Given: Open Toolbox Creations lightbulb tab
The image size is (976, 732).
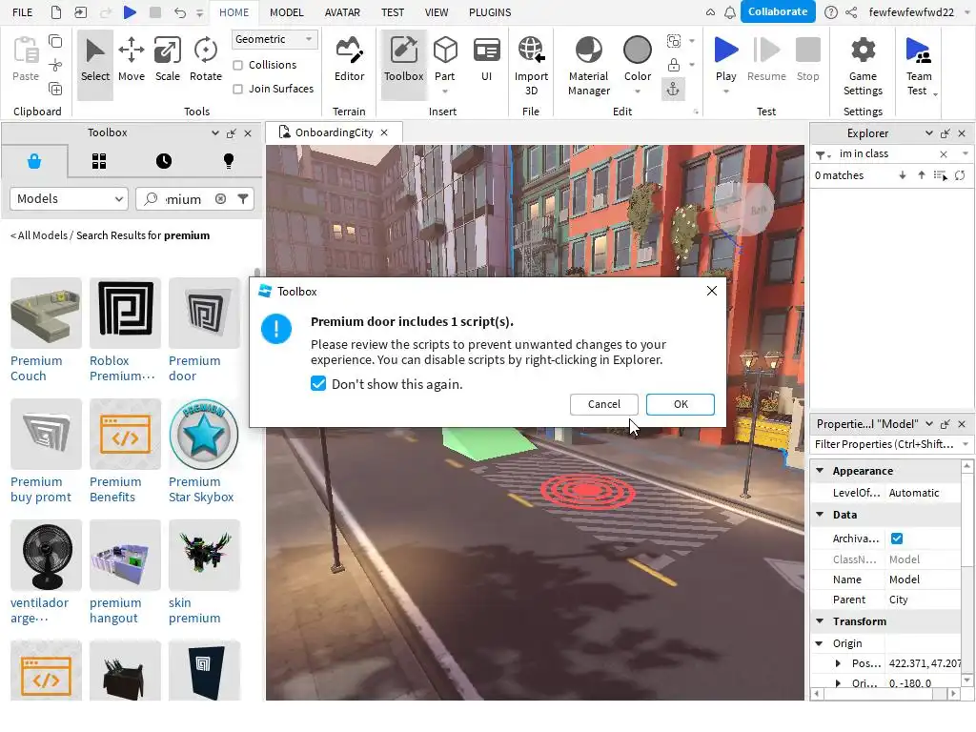Looking at the screenshot, I should pyautogui.click(x=229, y=162).
